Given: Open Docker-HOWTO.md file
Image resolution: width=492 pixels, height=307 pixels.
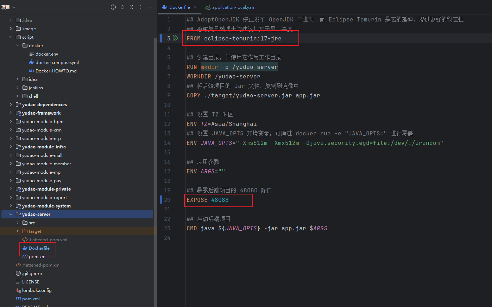Looking at the screenshot, I should point(56,71).
